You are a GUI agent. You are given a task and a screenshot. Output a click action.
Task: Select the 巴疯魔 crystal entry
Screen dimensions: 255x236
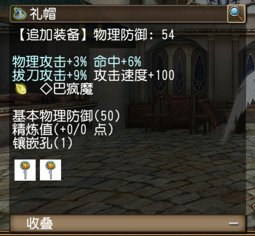(67, 89)
